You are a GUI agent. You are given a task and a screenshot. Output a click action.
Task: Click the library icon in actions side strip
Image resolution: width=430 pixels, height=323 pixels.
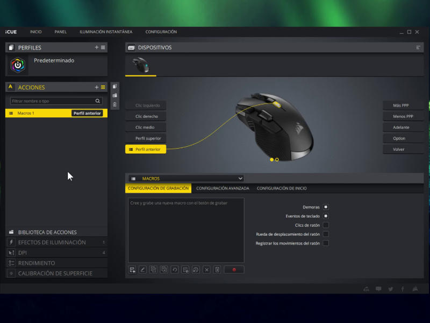tap(115, 95)
